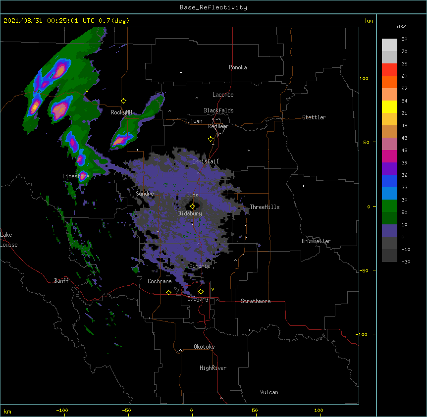Click the yellow diamond marker beside RockyMH
Screen dimensions: 427x417
point(124,101)
